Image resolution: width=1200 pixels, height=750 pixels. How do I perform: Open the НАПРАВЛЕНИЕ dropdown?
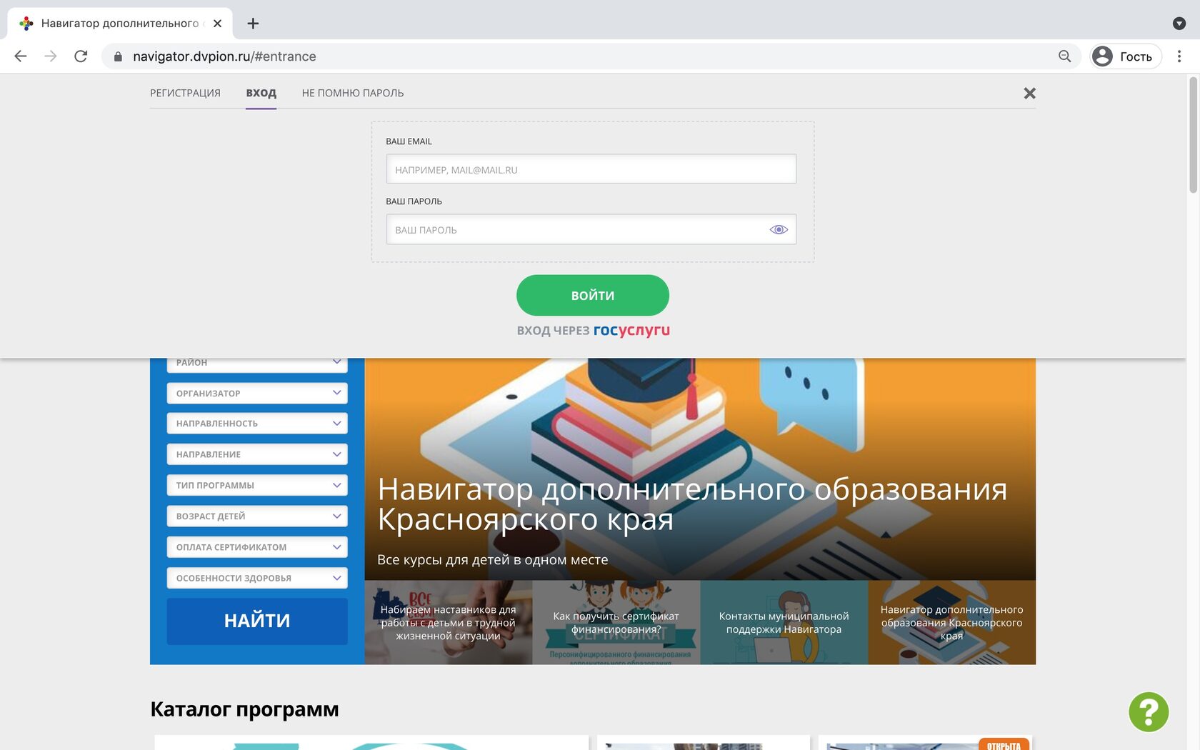coord(257,454)
